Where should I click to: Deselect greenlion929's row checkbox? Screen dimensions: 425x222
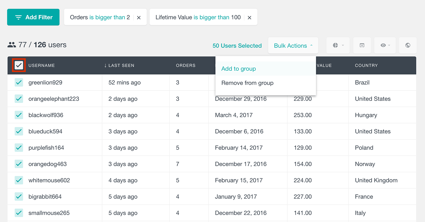click(x=19, y=82)
